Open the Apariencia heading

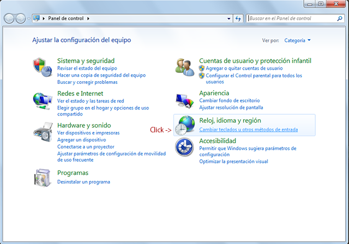pyautogui.click(x=214, y=93)
